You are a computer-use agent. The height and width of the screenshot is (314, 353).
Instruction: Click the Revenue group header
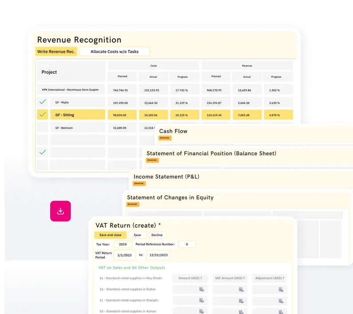tap(247, 66)
